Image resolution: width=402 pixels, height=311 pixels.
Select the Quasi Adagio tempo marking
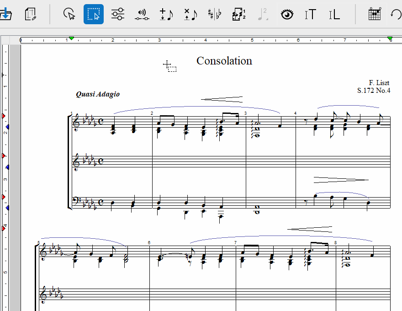pyautogui.click(x=98, y=94)
